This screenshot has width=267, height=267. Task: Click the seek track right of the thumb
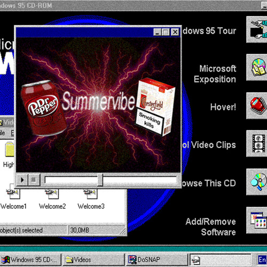[x=140, y=180]
